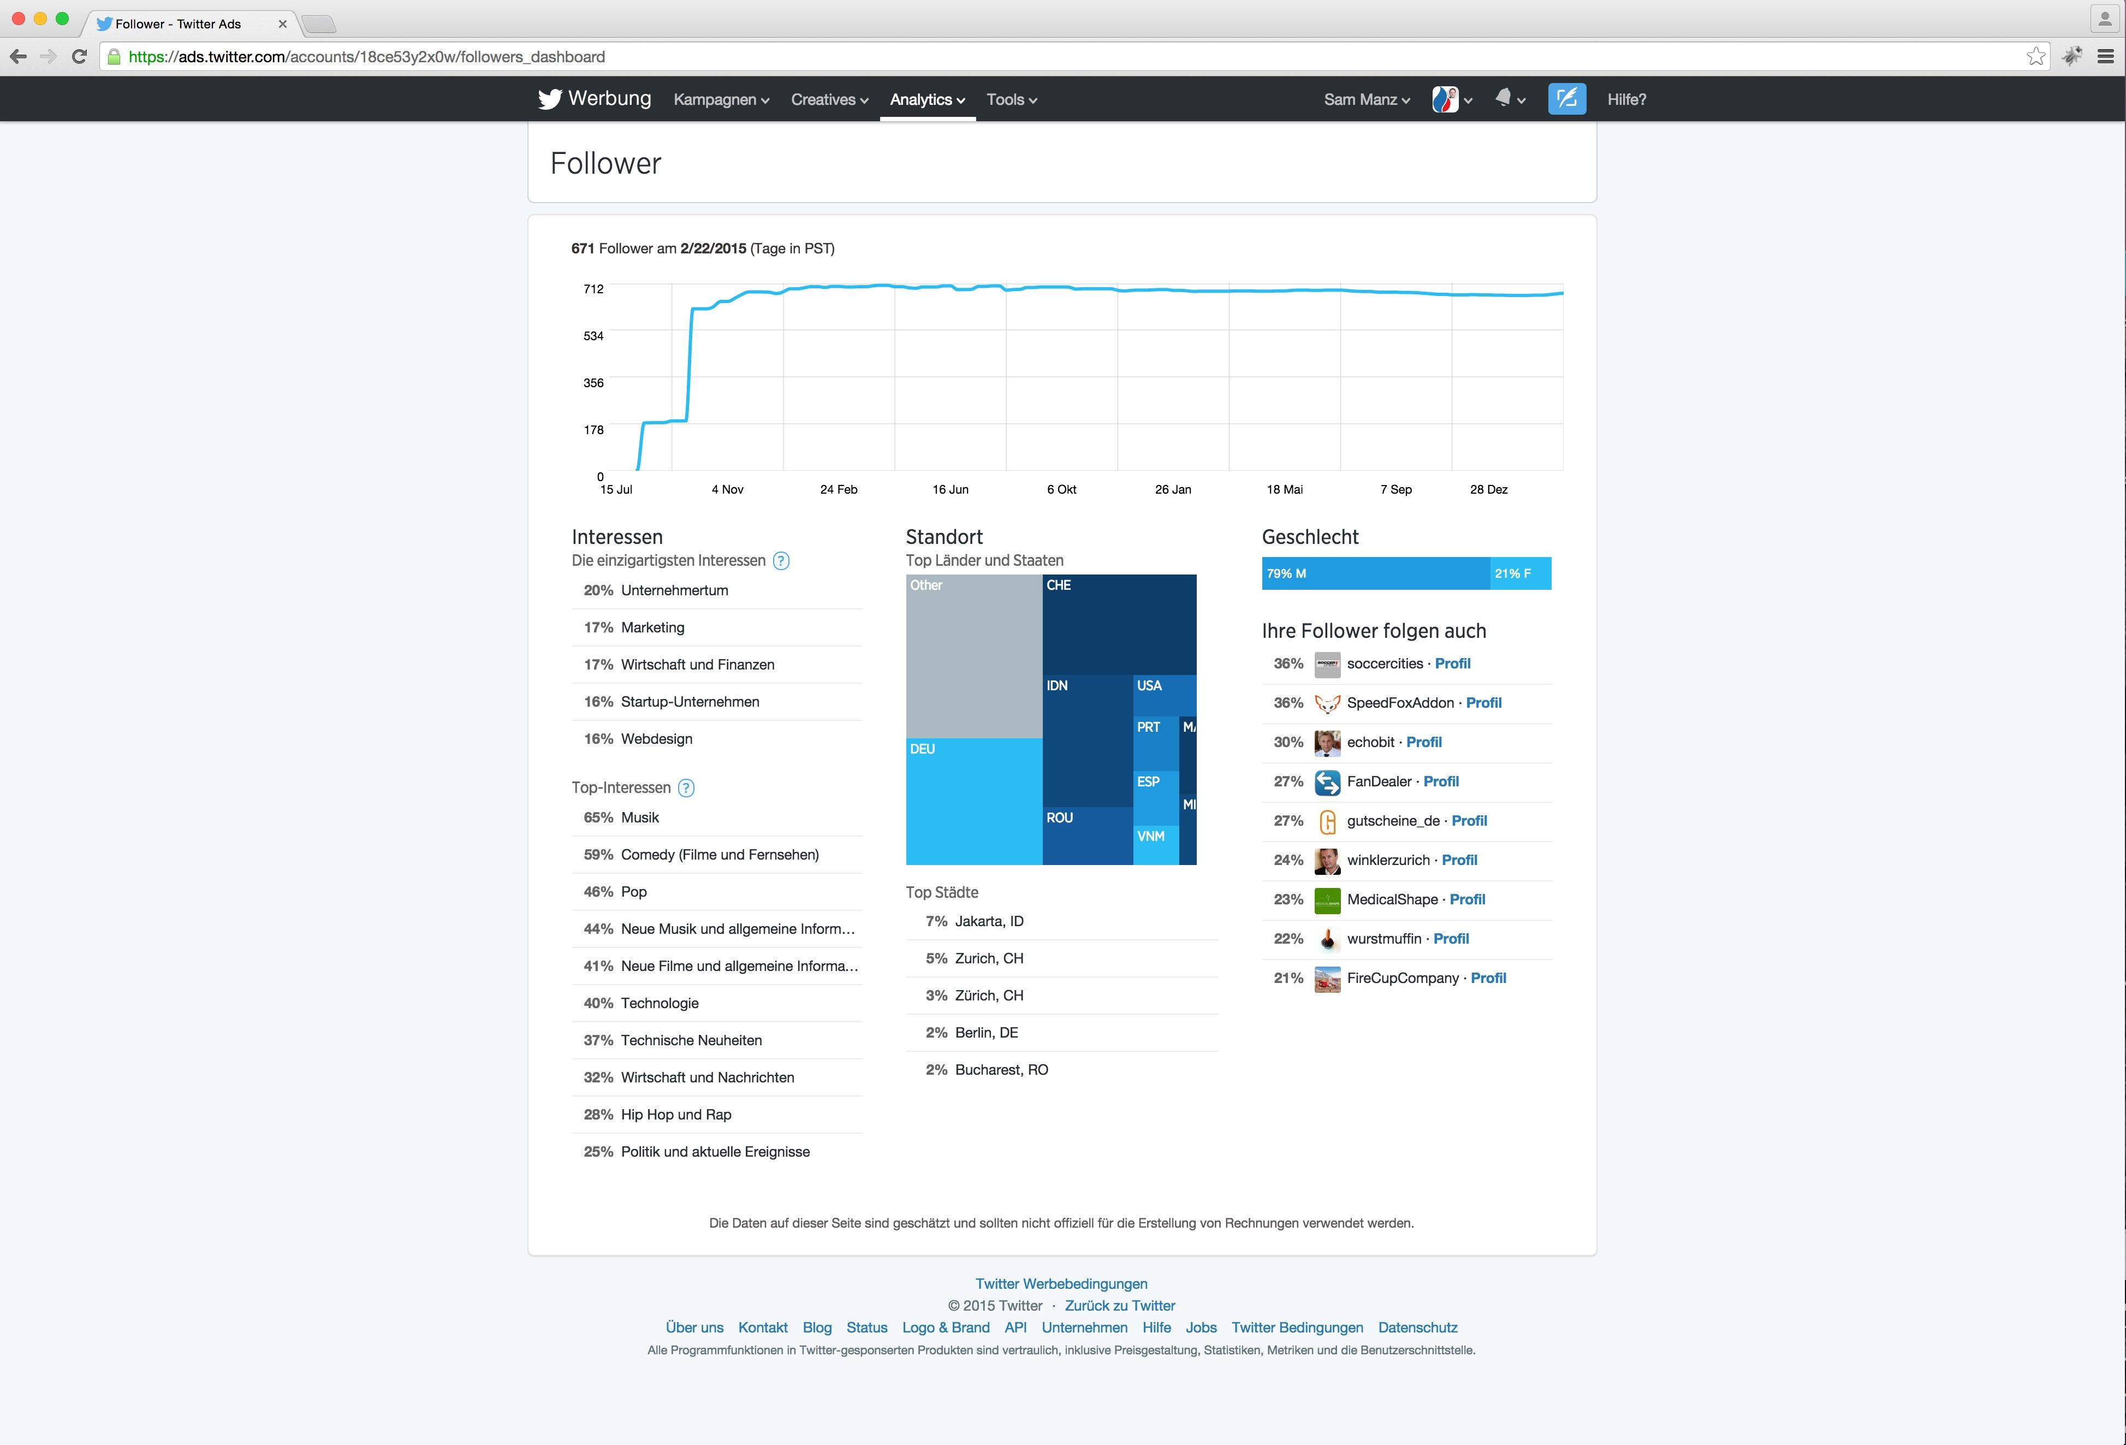This screenshot has height=1445, width=2126.
Task: Click the DEU block in the treemap
Action: (x=974, y=802)
